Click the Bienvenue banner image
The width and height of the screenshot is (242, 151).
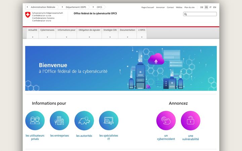121,68
